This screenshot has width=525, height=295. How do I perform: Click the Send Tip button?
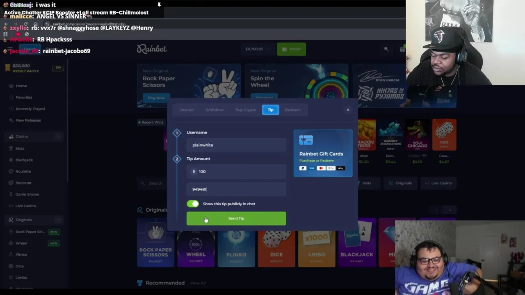click(x=236, y=218)
